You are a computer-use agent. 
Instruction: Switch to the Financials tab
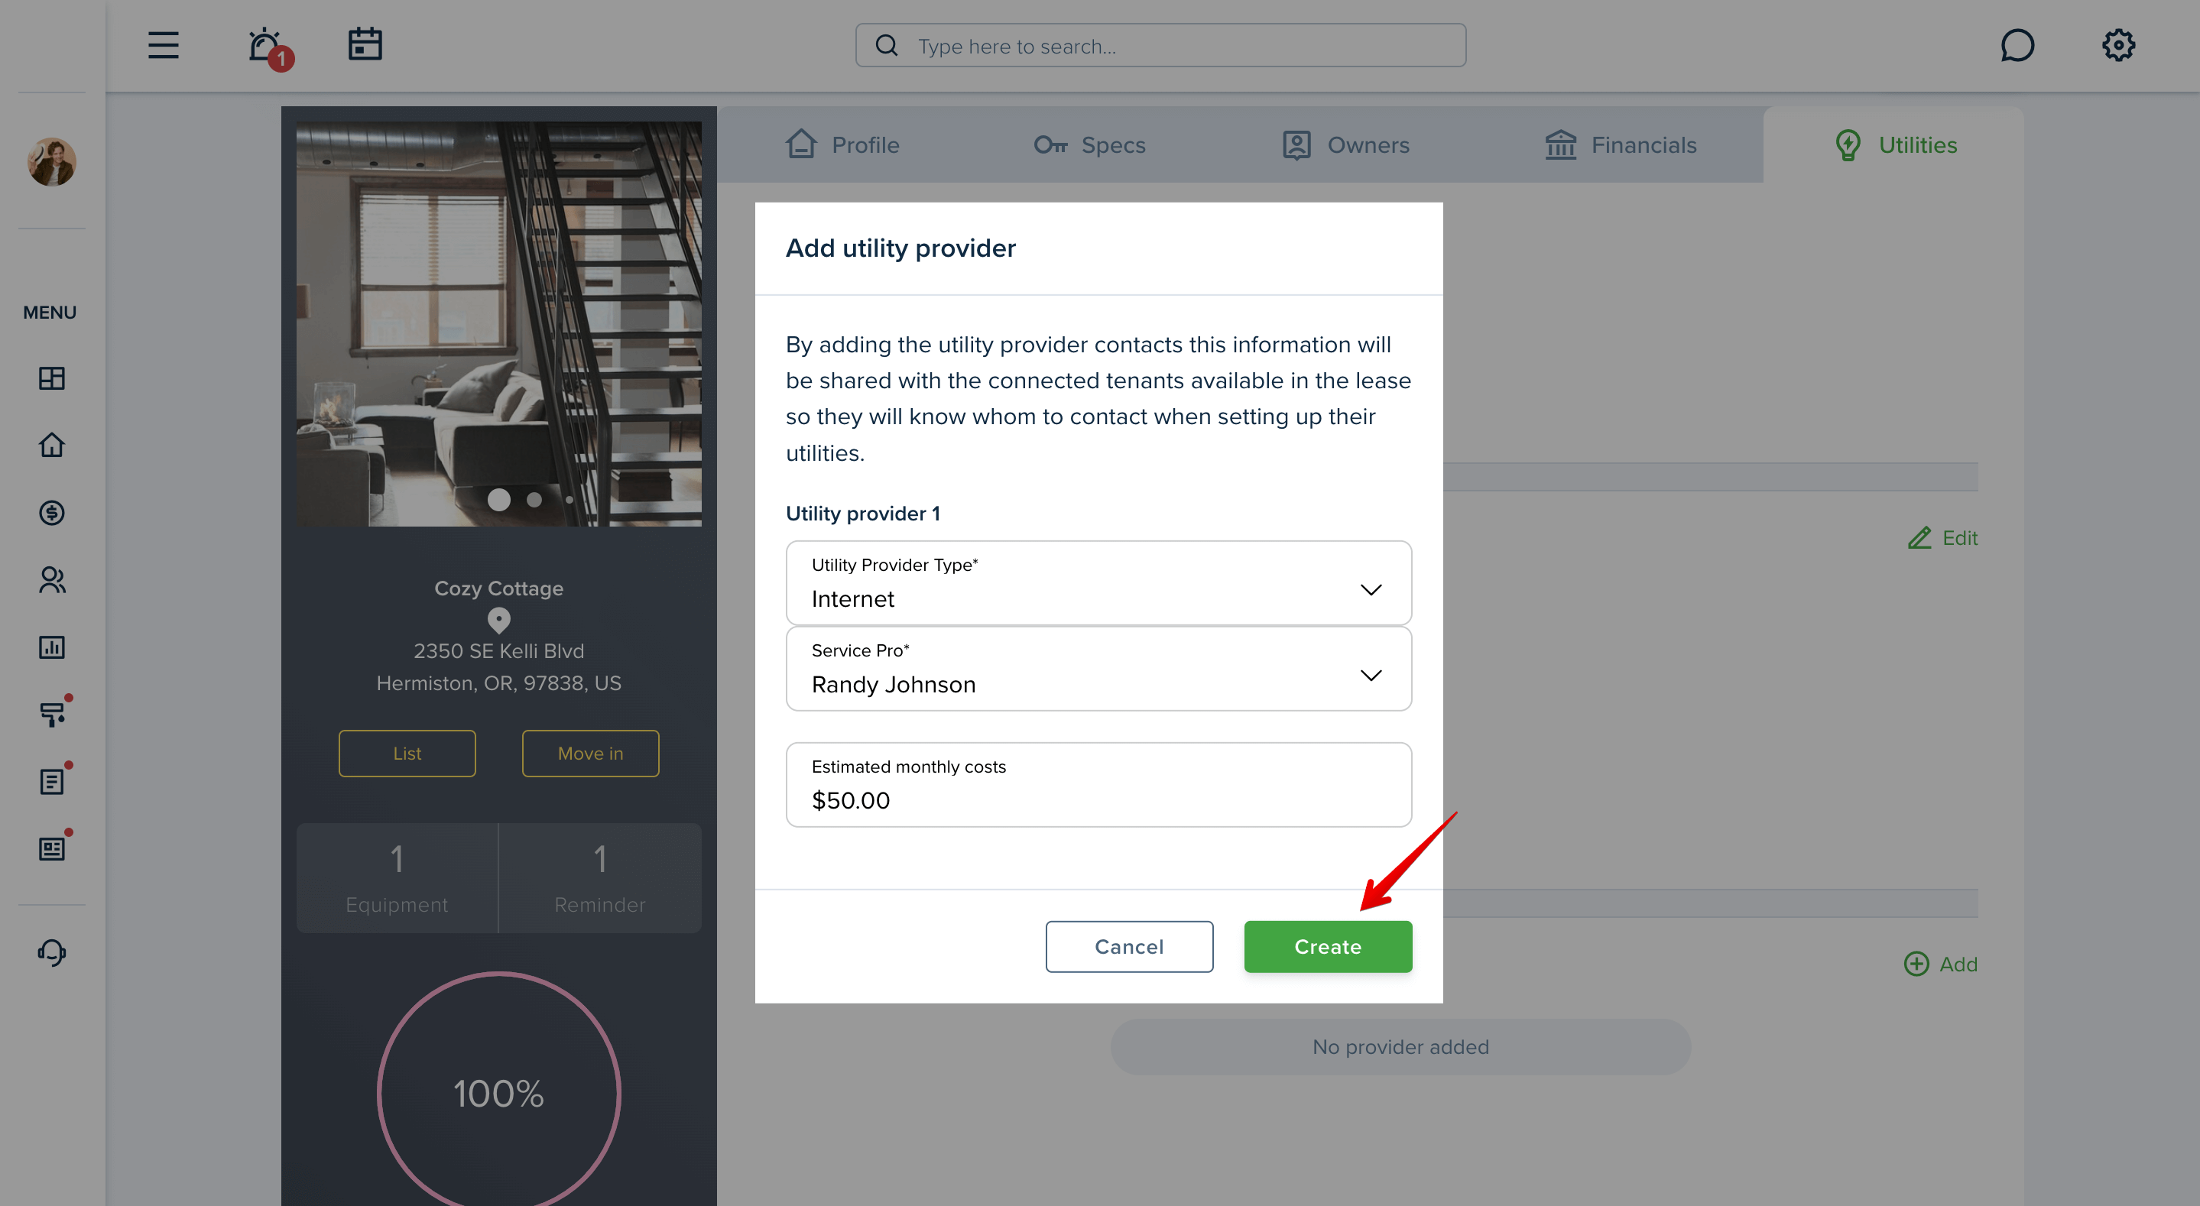click(1621, 144)
